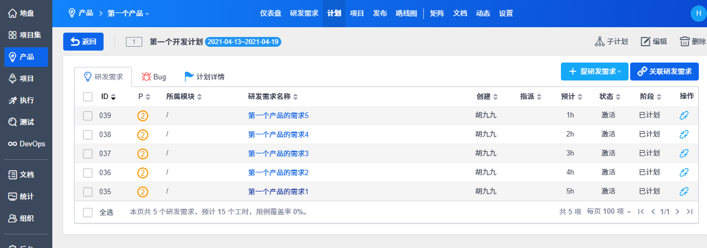
Task: Click the 编辑 edit pencil icon
Action: click(645, 42)
